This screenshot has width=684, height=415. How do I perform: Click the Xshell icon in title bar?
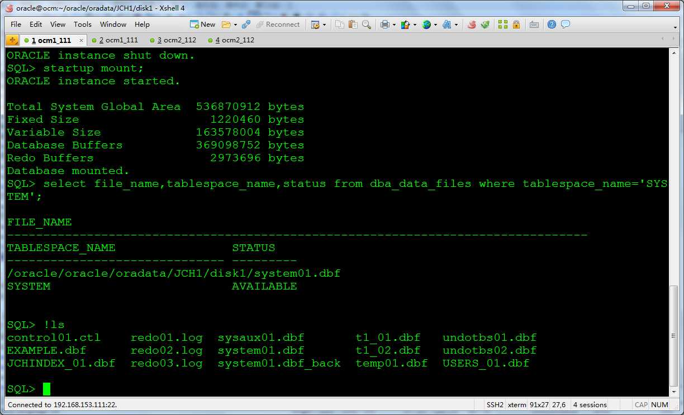pyautogui.click(x=8, y=7)
